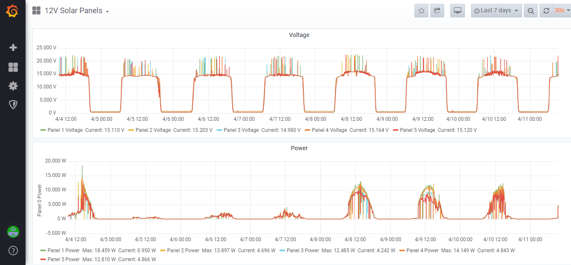Viewport: 571px width, 265px height.
Task: Click the dashboard grid icon beside title
Action: [37, 11]
